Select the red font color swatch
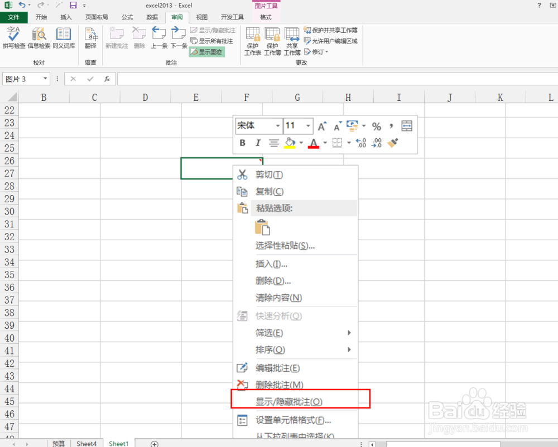 click(314, 144)
